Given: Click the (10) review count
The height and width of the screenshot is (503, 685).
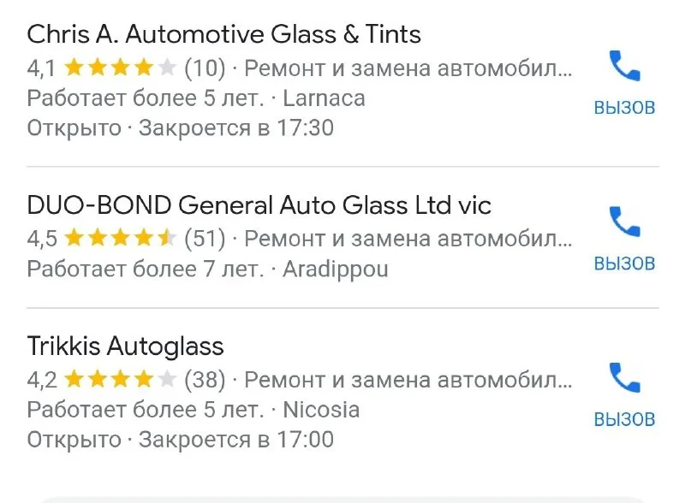Looking at the screenshot, I should point(205,68).
